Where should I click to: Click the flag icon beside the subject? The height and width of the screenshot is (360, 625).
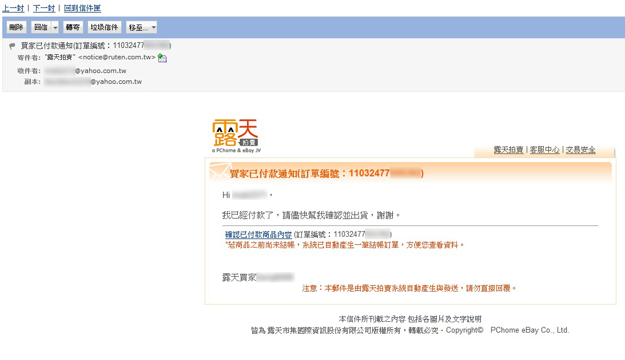[12, 46]
